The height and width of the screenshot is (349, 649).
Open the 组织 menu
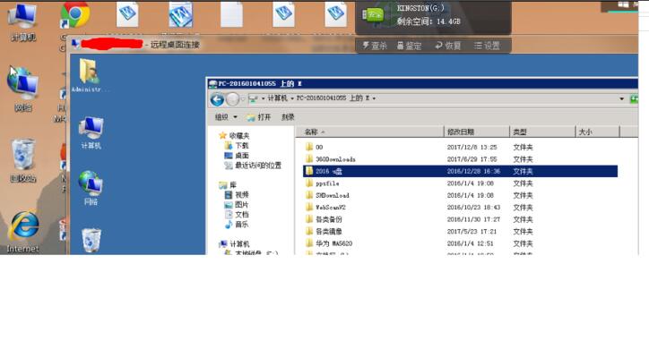pyautogui.click(x=226, y=117)
